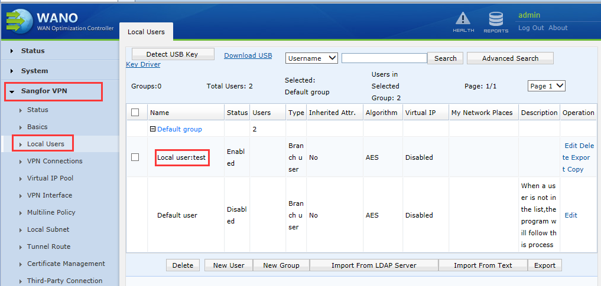Viewport: 601px width, 286px height.
Task: Tick the select-all header checkbox
Action: click(135, 113)
